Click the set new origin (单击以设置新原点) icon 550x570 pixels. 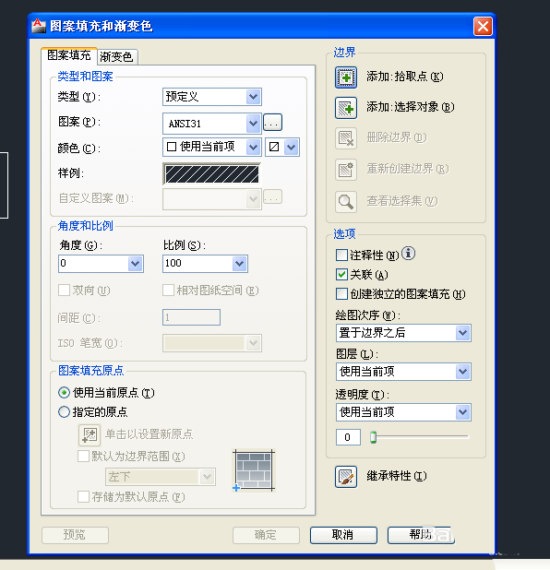pyautogui.click(x=90, y=435)
